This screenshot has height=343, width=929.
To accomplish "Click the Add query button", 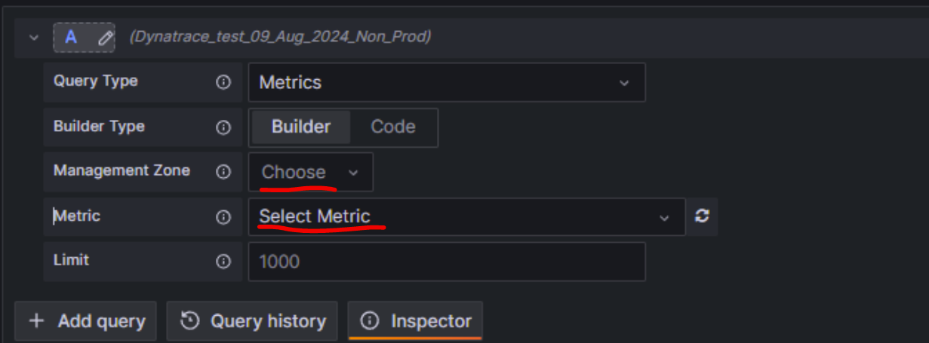I will pos(85,321).
